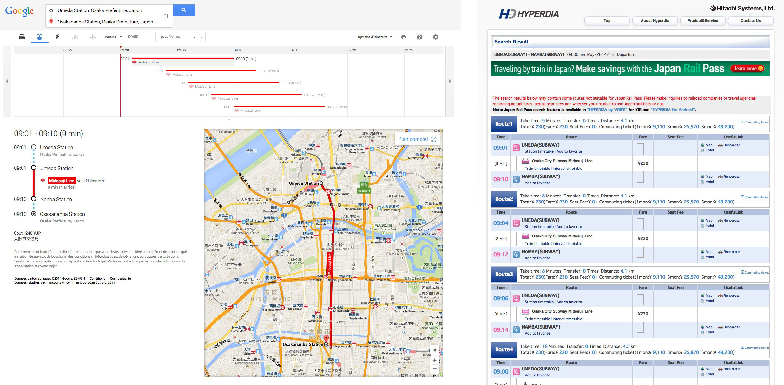
Task: Go to next date with right arrow
Action: pyautogui.click(x=201, y=37)
